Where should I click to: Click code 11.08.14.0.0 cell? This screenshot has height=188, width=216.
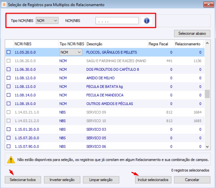pos(25,95)
